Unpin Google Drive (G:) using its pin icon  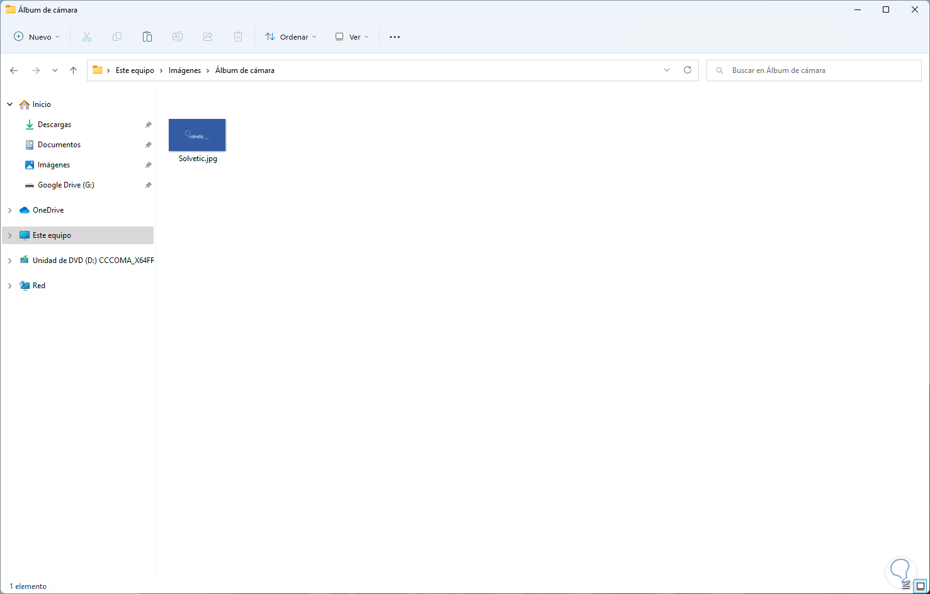point(149,185)
